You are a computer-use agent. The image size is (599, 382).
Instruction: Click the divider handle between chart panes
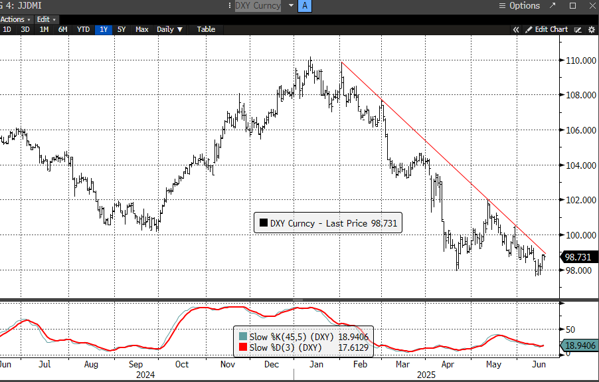click(298, 300)
